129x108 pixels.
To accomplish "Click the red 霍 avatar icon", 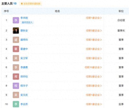I will (x=16, y=49).
